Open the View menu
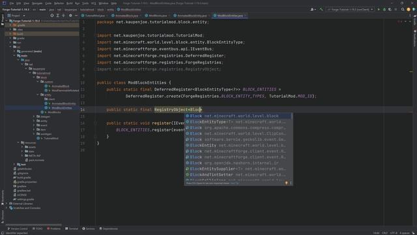Image resolution: width=417 pixels, height=235 pixels. (26, 3)
